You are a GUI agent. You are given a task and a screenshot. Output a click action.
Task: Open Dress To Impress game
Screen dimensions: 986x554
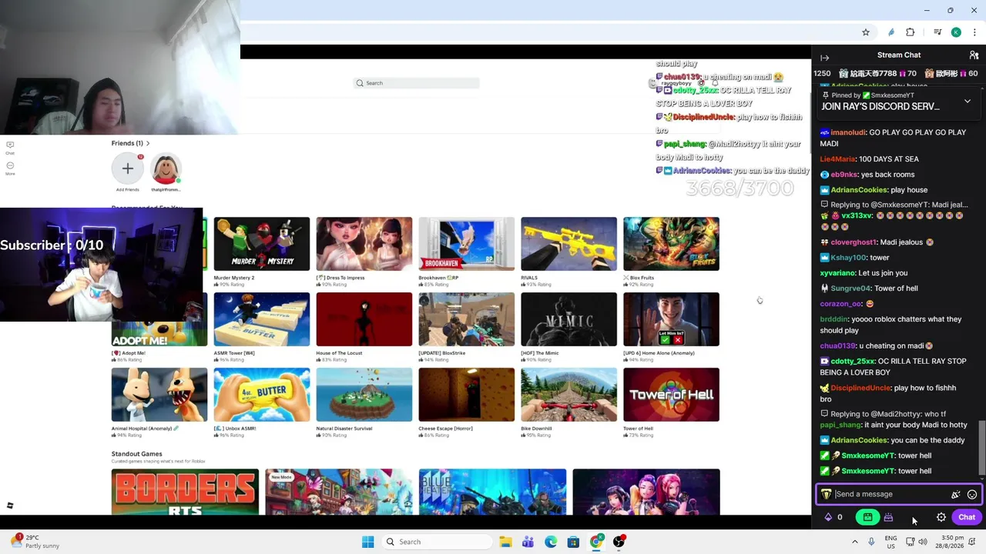pyautogui.click(x=364, y=244)
